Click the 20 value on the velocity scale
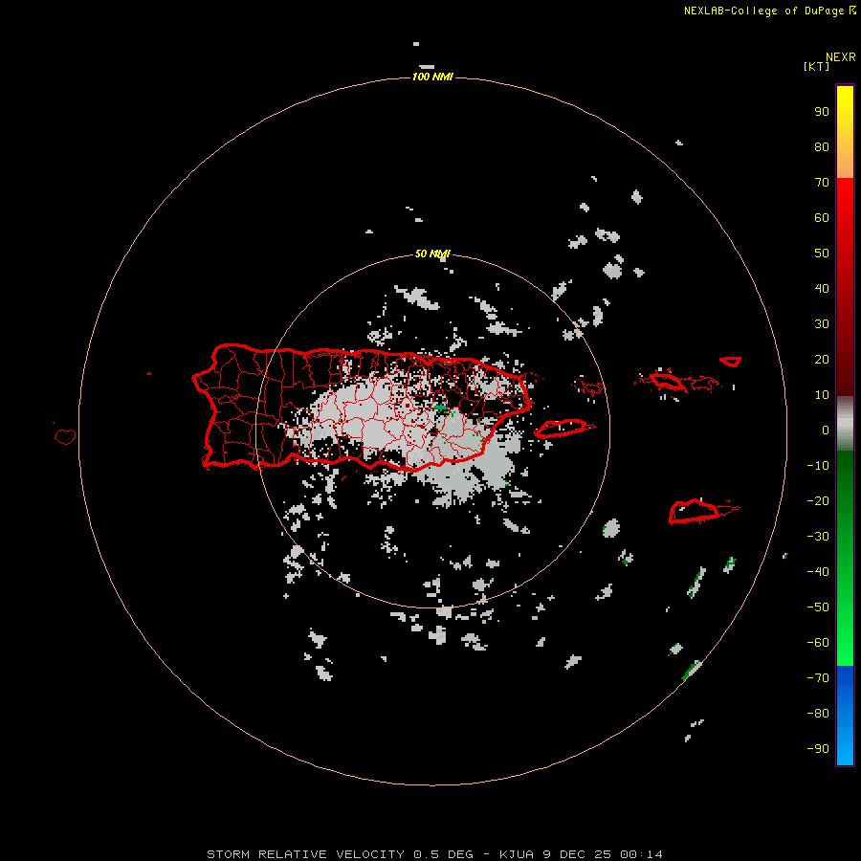This screenshot has height=861, width=861. tap(822, 360)
